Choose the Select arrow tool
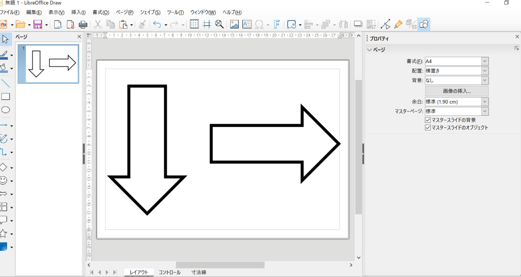Viewport: 521px width, 277px height. pos(5,39)
